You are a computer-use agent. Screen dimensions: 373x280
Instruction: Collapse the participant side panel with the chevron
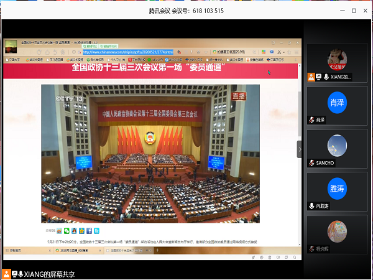click(300, 149)
